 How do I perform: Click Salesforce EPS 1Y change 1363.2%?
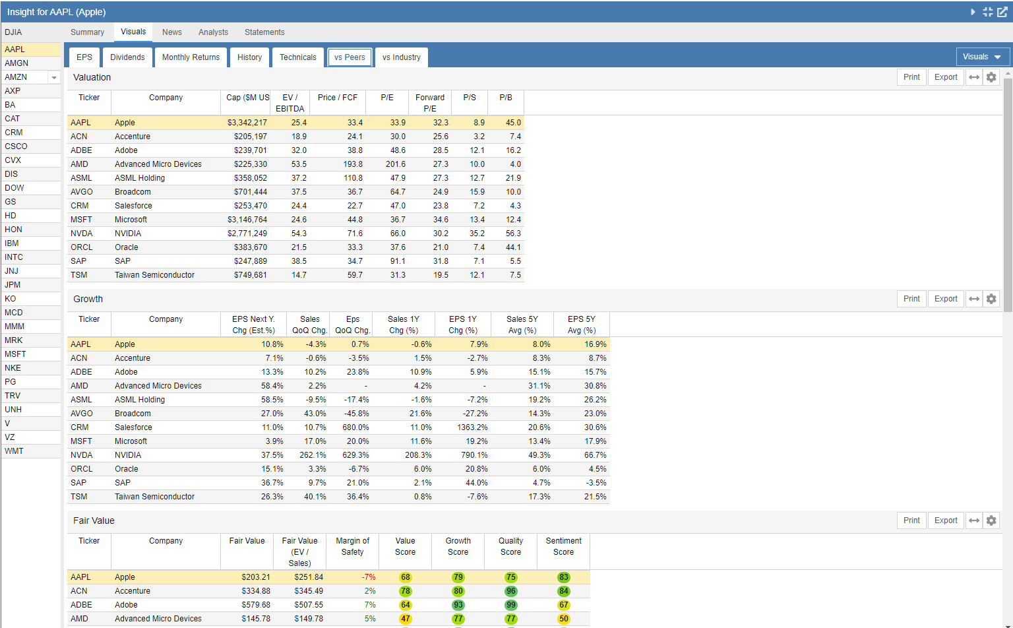463,427
